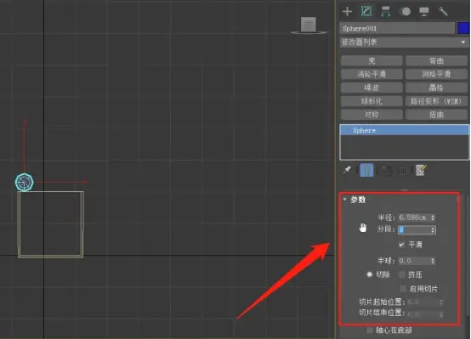Screen dimensions: 471x339
Task: Open the Display panel monitor icon
Action: coord(424,11)
